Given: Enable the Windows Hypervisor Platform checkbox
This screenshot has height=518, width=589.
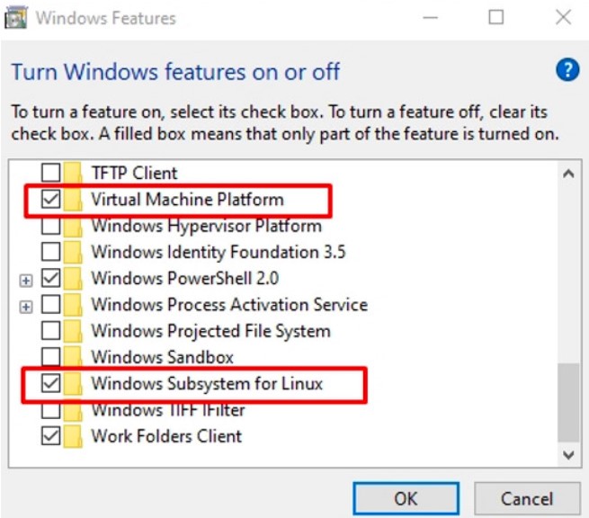Looking at the screenshot, I should pos(51,226).
